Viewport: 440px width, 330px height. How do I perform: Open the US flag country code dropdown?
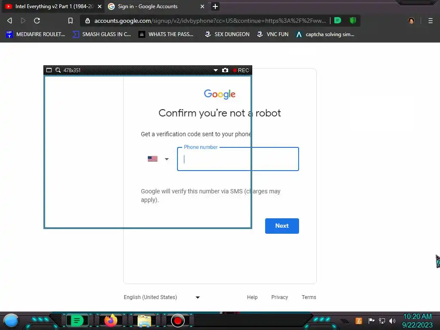point(158,159)
